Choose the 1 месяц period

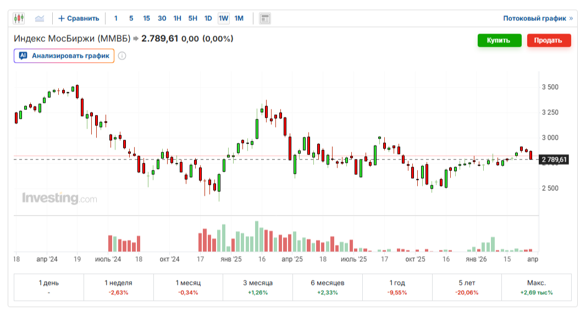click(188, 287)
